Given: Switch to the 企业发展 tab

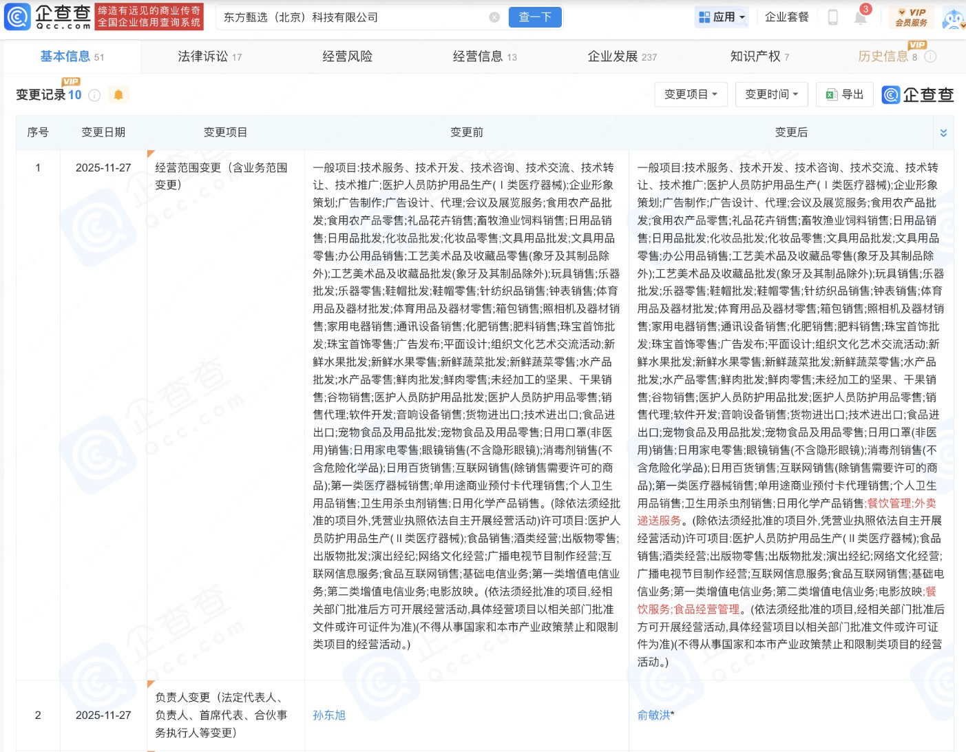Looking at the screenshot, I should [622, 56].
